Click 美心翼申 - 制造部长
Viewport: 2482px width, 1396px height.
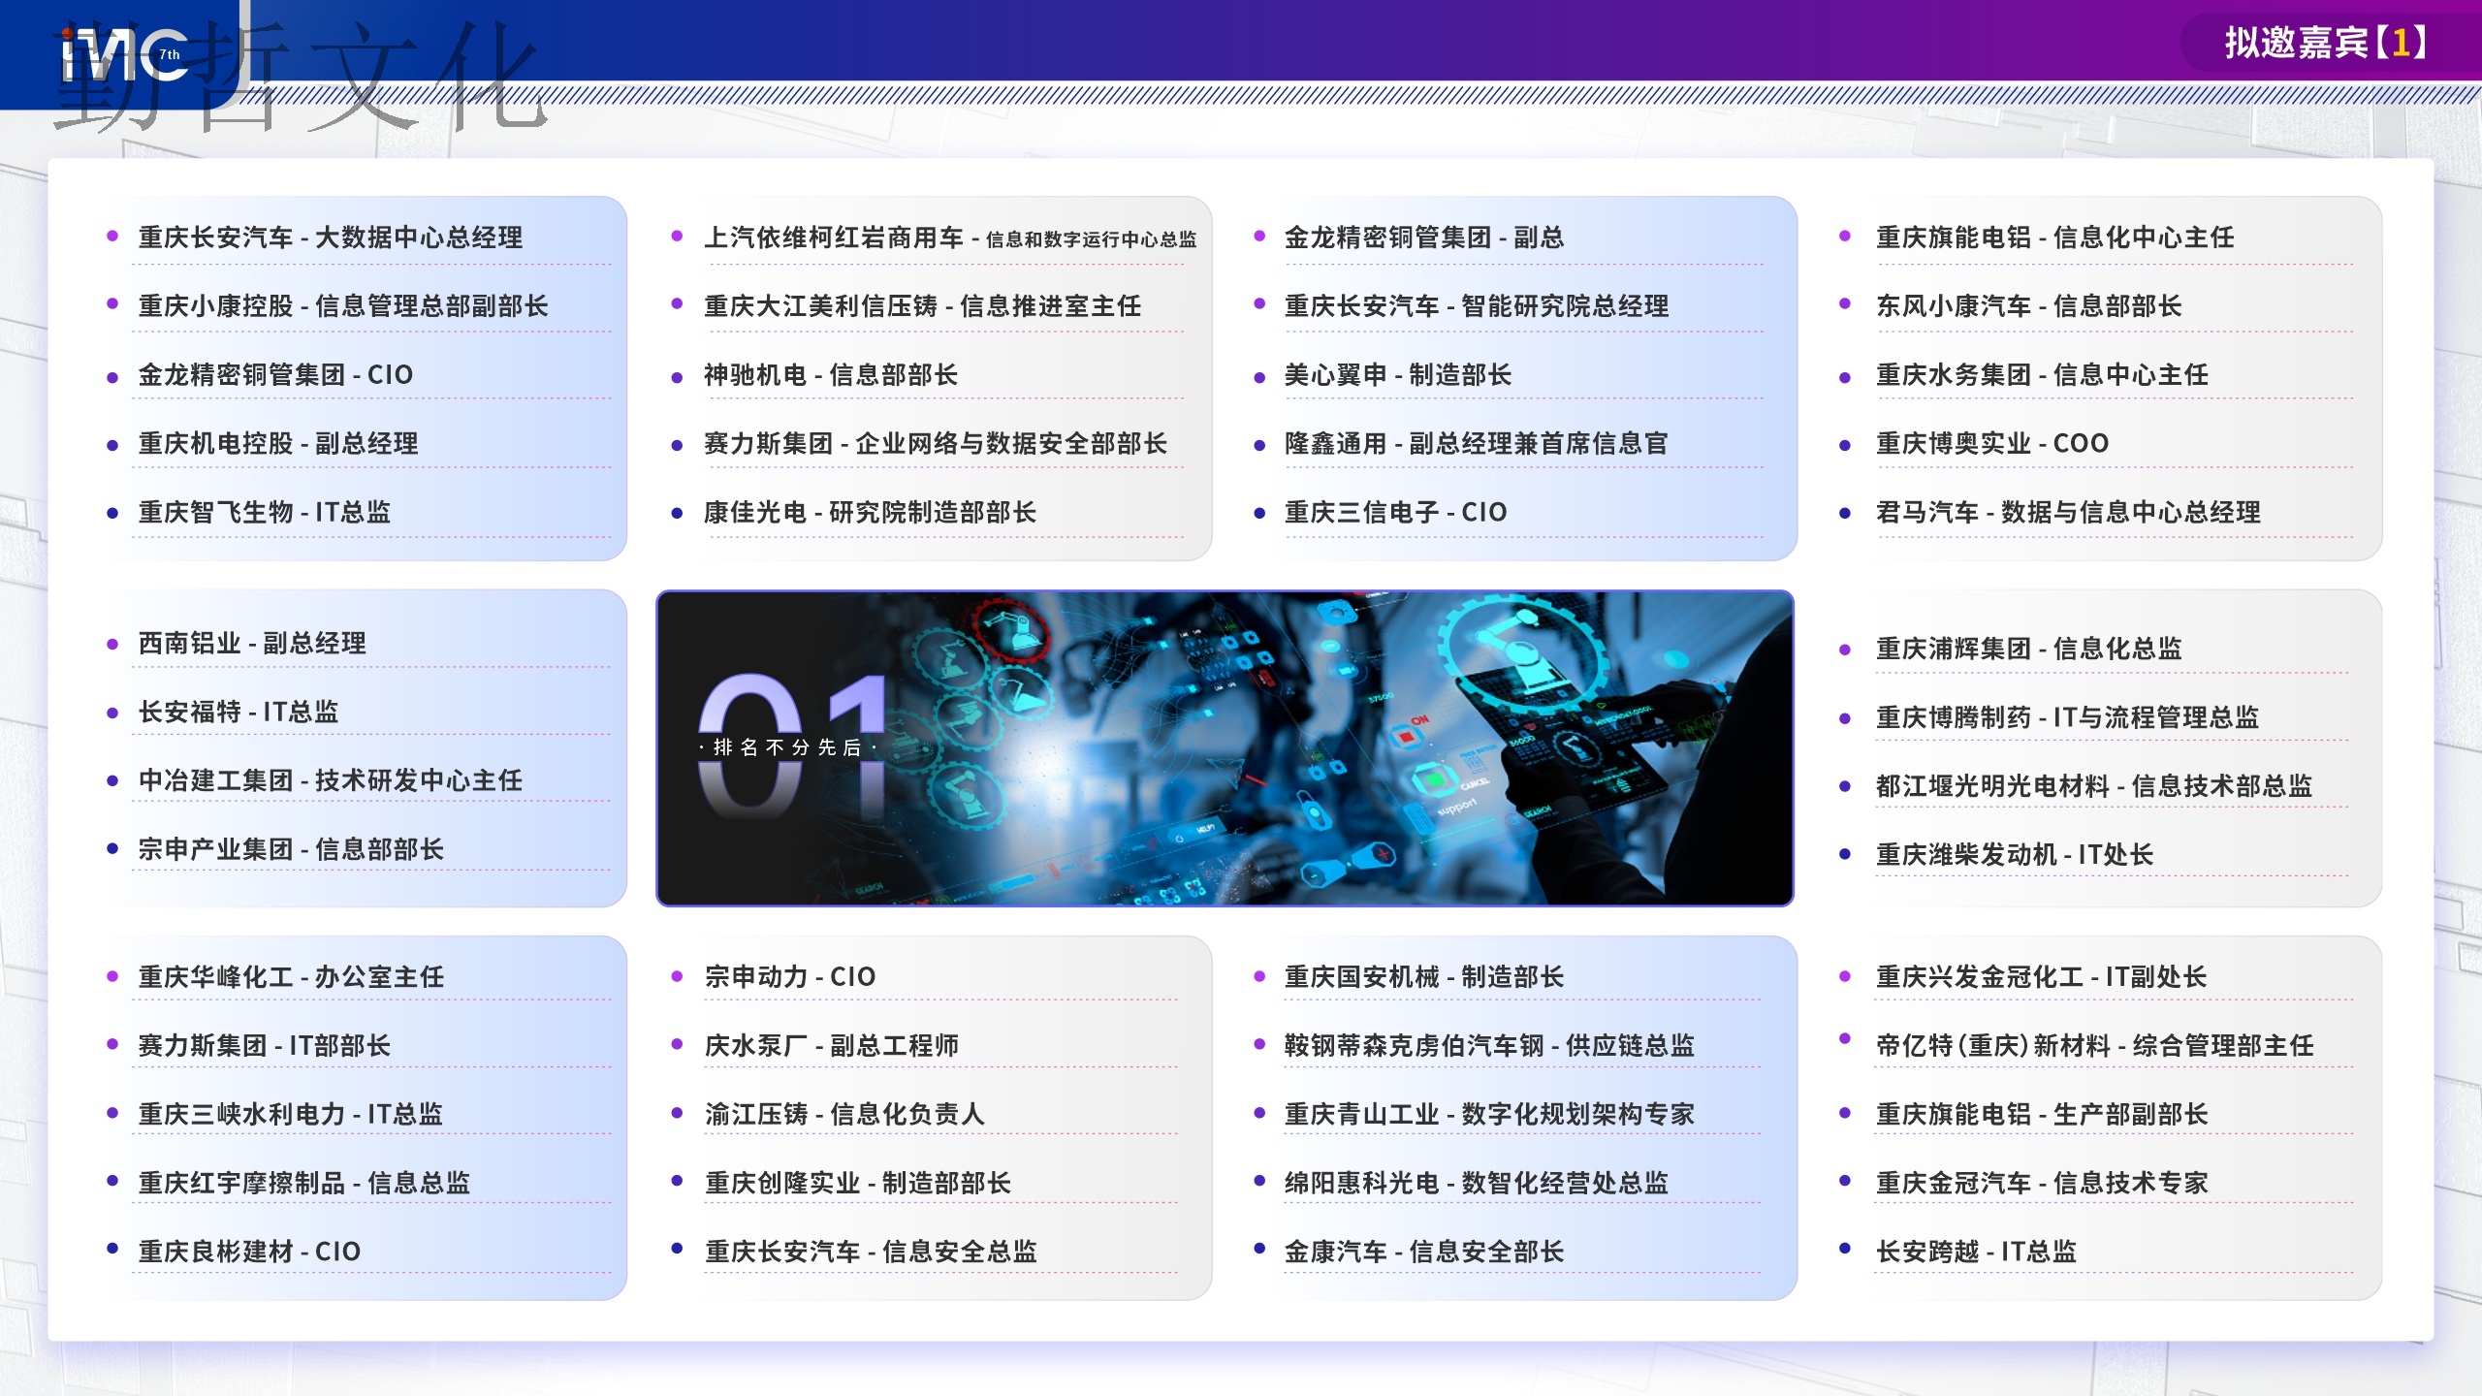(1398, 375)
